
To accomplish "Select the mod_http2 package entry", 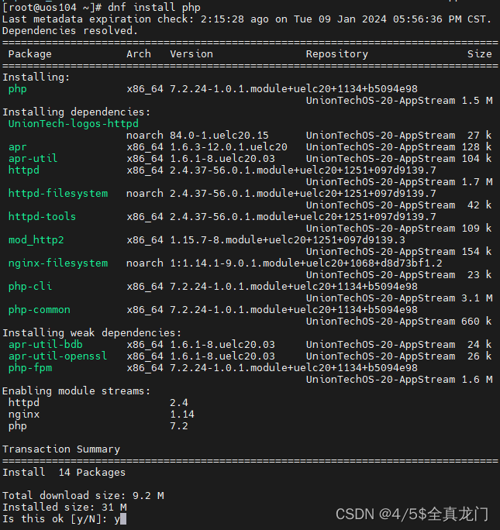I will 36,240.
